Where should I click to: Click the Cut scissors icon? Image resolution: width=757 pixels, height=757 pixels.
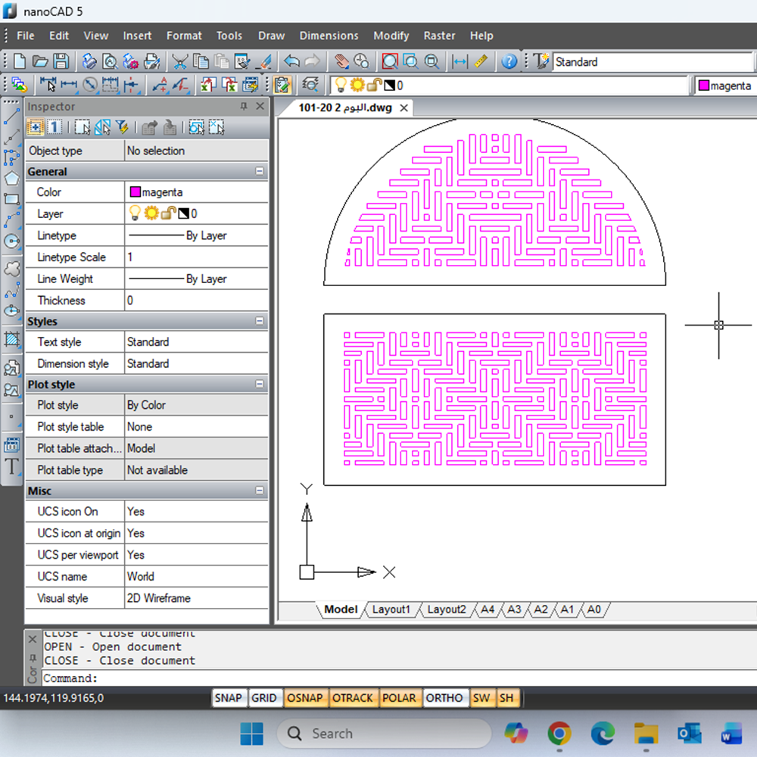tap(179, 62)
